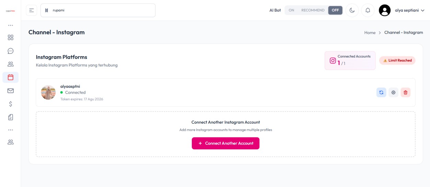Click Channel - Instagram breadcrumb text

click(x=404, y=33)
